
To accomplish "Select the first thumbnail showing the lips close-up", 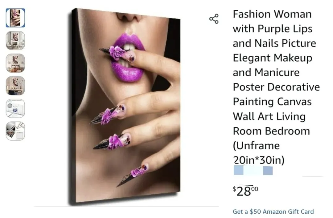I will [x=15, y=18].
